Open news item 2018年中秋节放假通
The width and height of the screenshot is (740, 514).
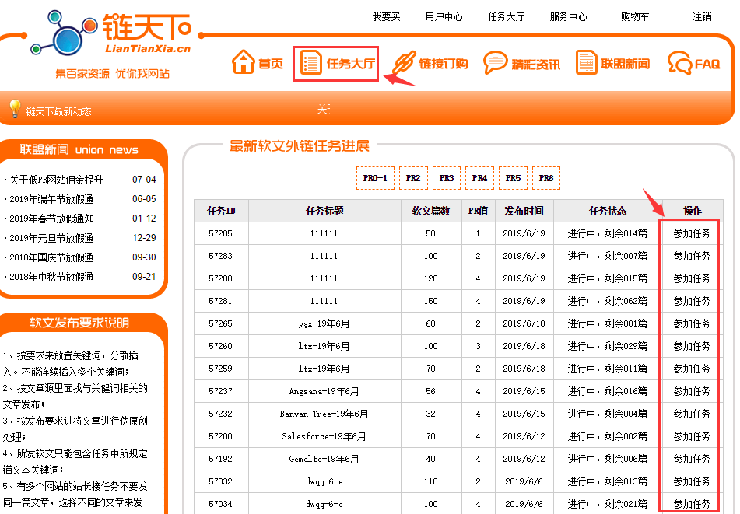[51, 277]
